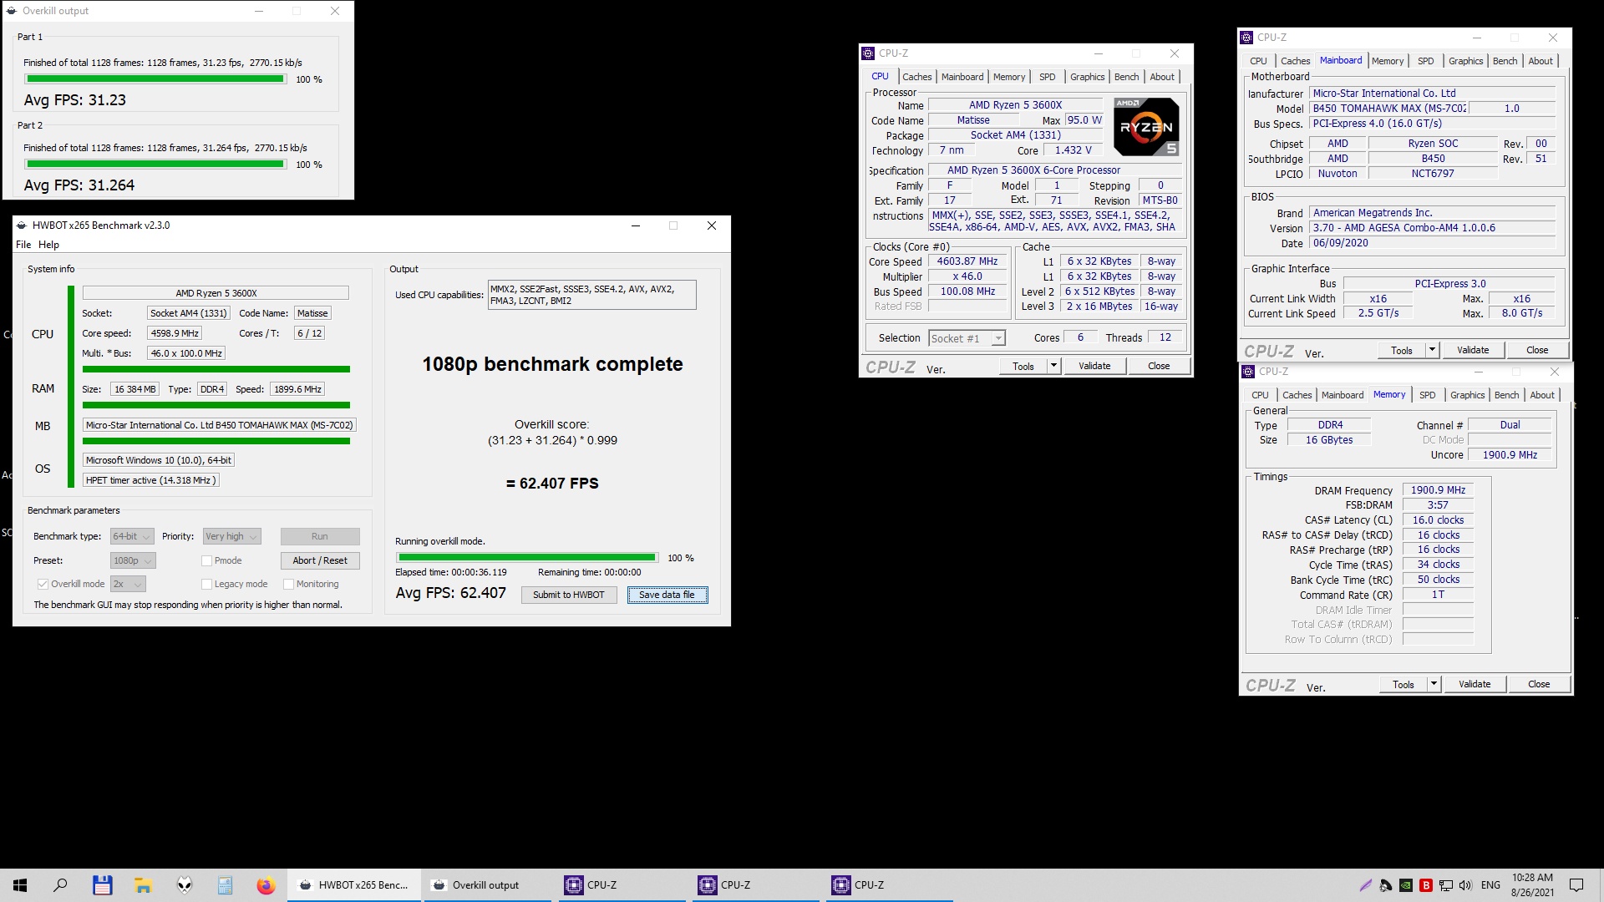Enable the Legacy mode checkbox
The height and width of the screenshot is (902, 1604).
206,584
